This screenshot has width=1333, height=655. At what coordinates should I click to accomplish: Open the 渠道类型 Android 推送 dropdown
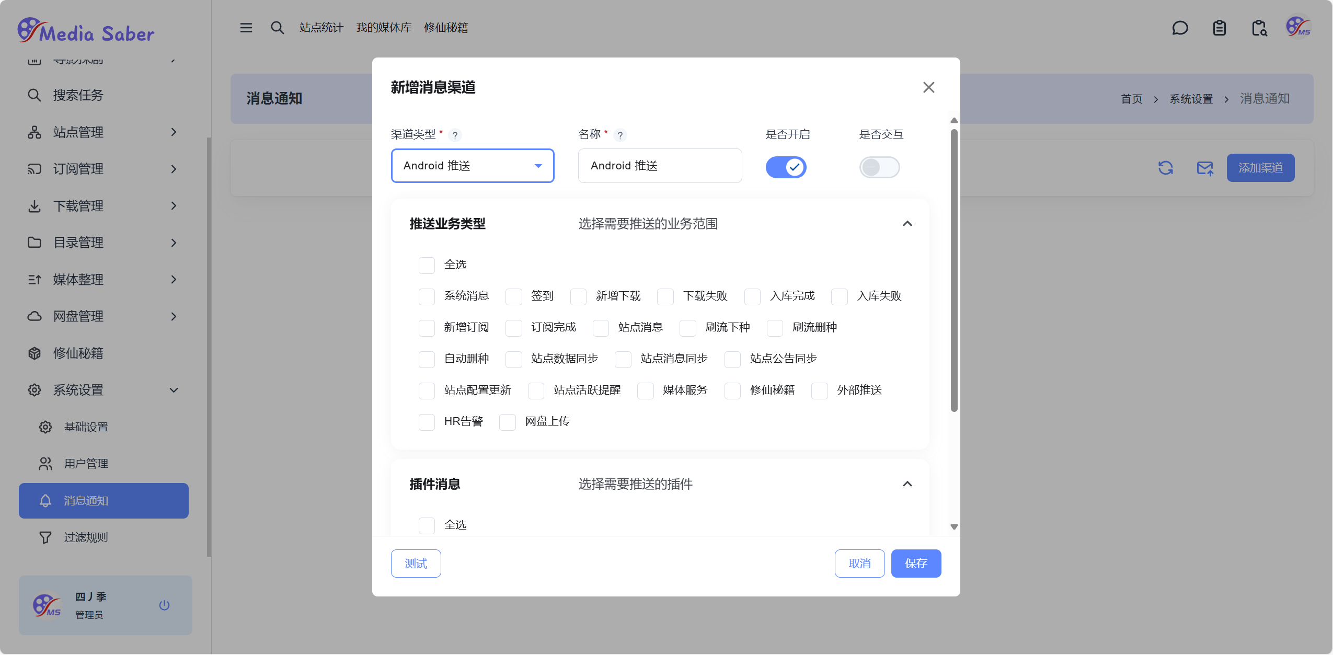tap(472, 166)
